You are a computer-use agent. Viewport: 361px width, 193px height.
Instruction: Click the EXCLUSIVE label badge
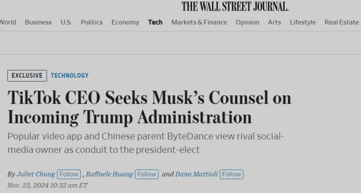(x=27, y=76)
